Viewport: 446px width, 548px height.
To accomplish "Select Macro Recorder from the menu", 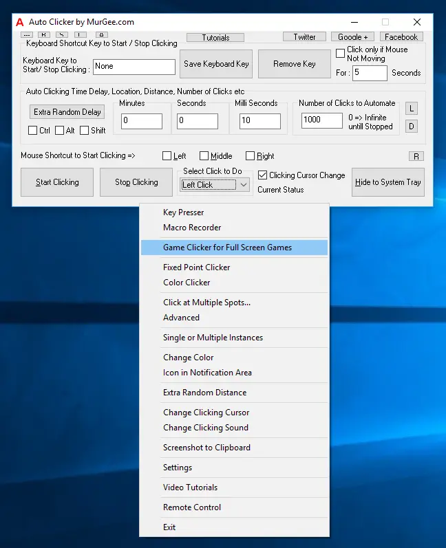I will [192, 228].
